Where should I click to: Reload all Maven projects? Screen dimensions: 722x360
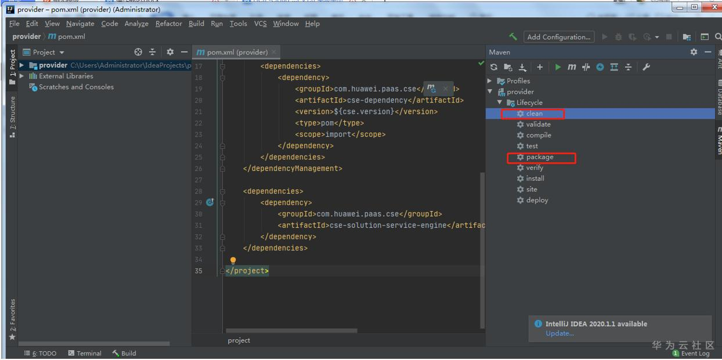click(494, 67)
